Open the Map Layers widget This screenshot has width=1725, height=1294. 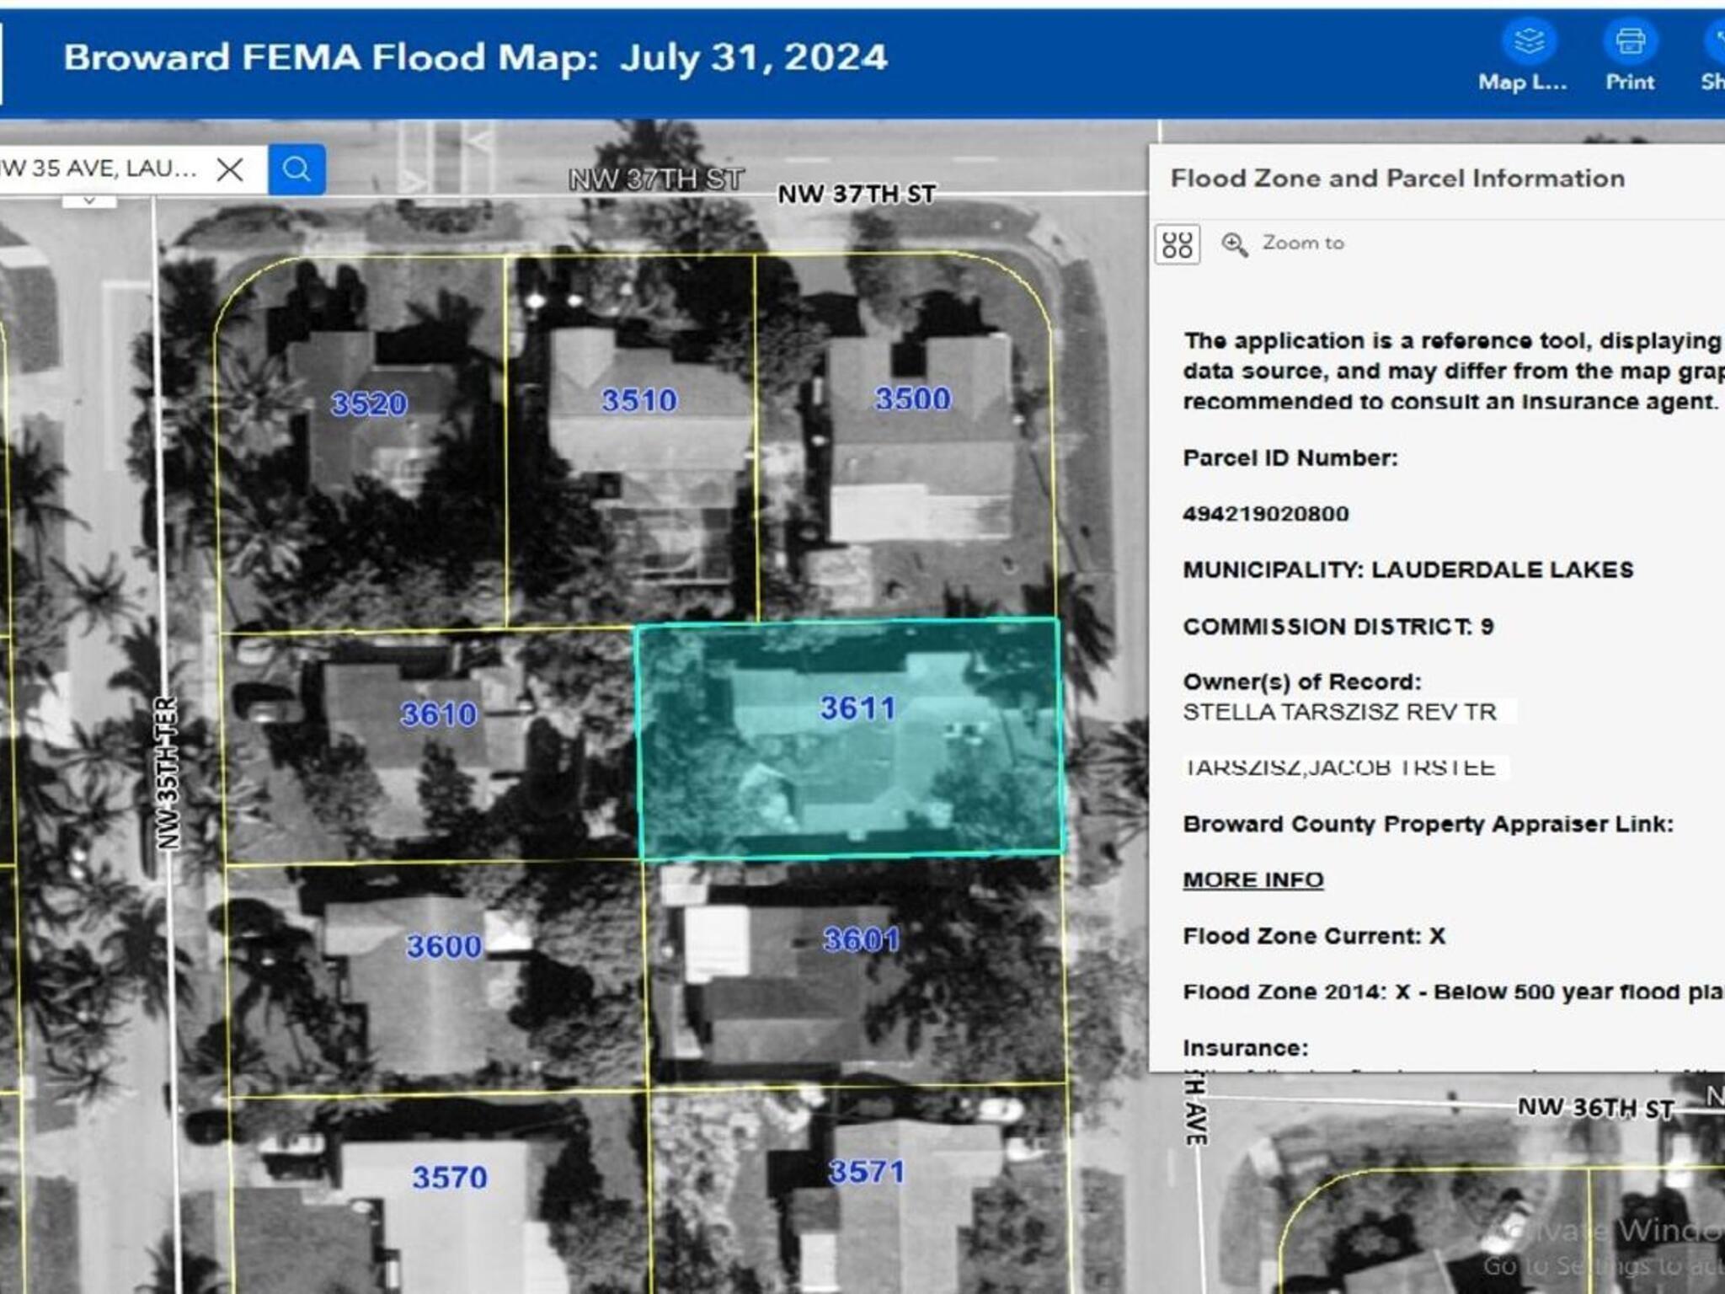tap(1528, 41)
